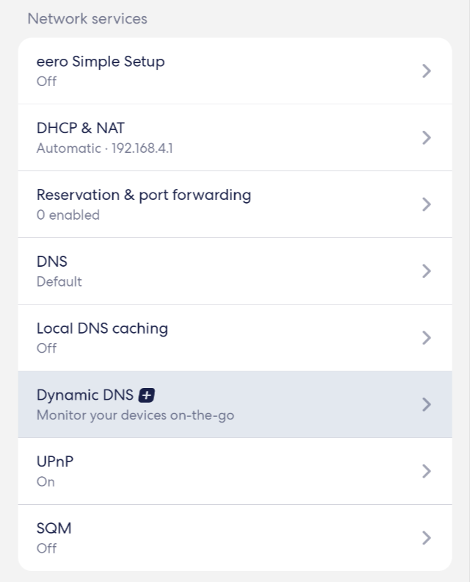The width and height of the screenshot is (470, 582).
Task: Click the Automatic 192.168.4.1 subtitle
Action: [104, 148]
